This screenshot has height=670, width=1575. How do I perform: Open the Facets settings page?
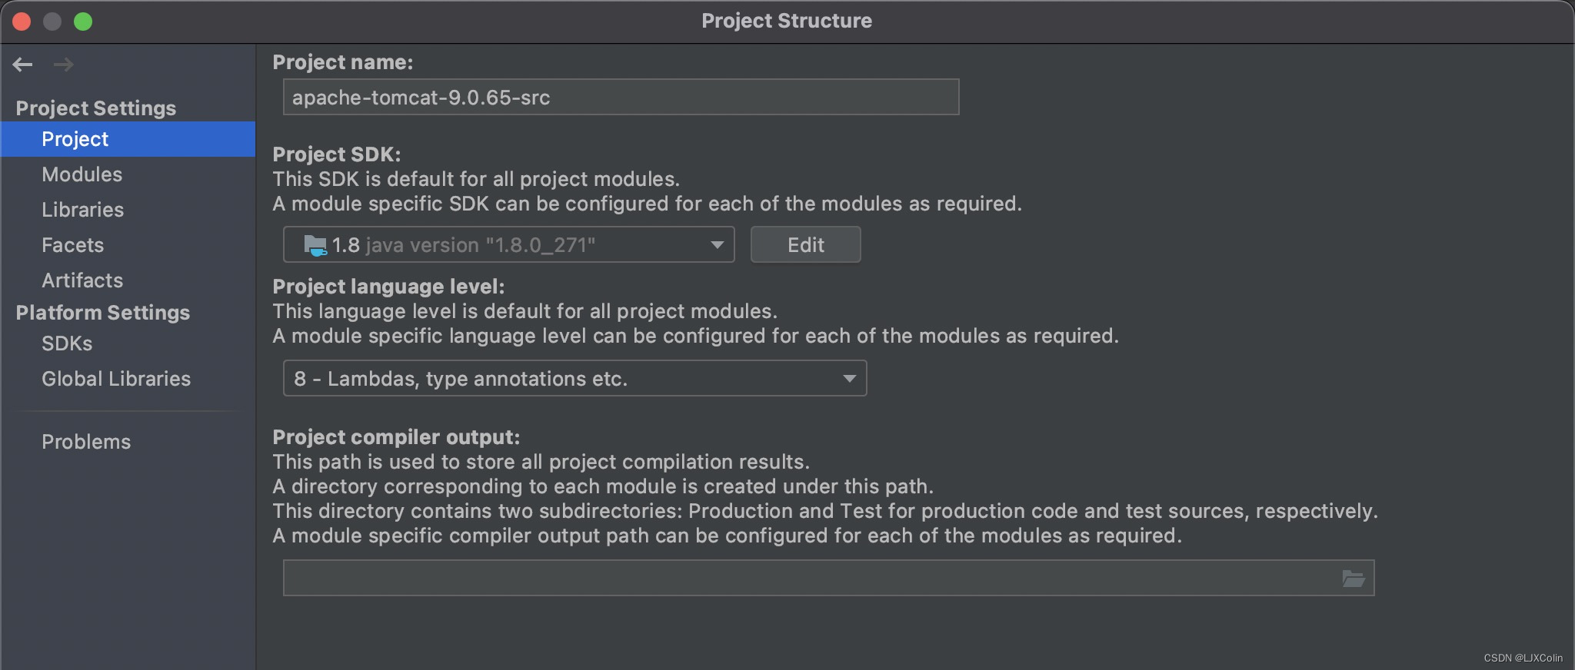73,245
